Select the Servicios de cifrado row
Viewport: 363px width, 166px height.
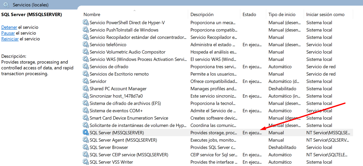click(109, 67)
